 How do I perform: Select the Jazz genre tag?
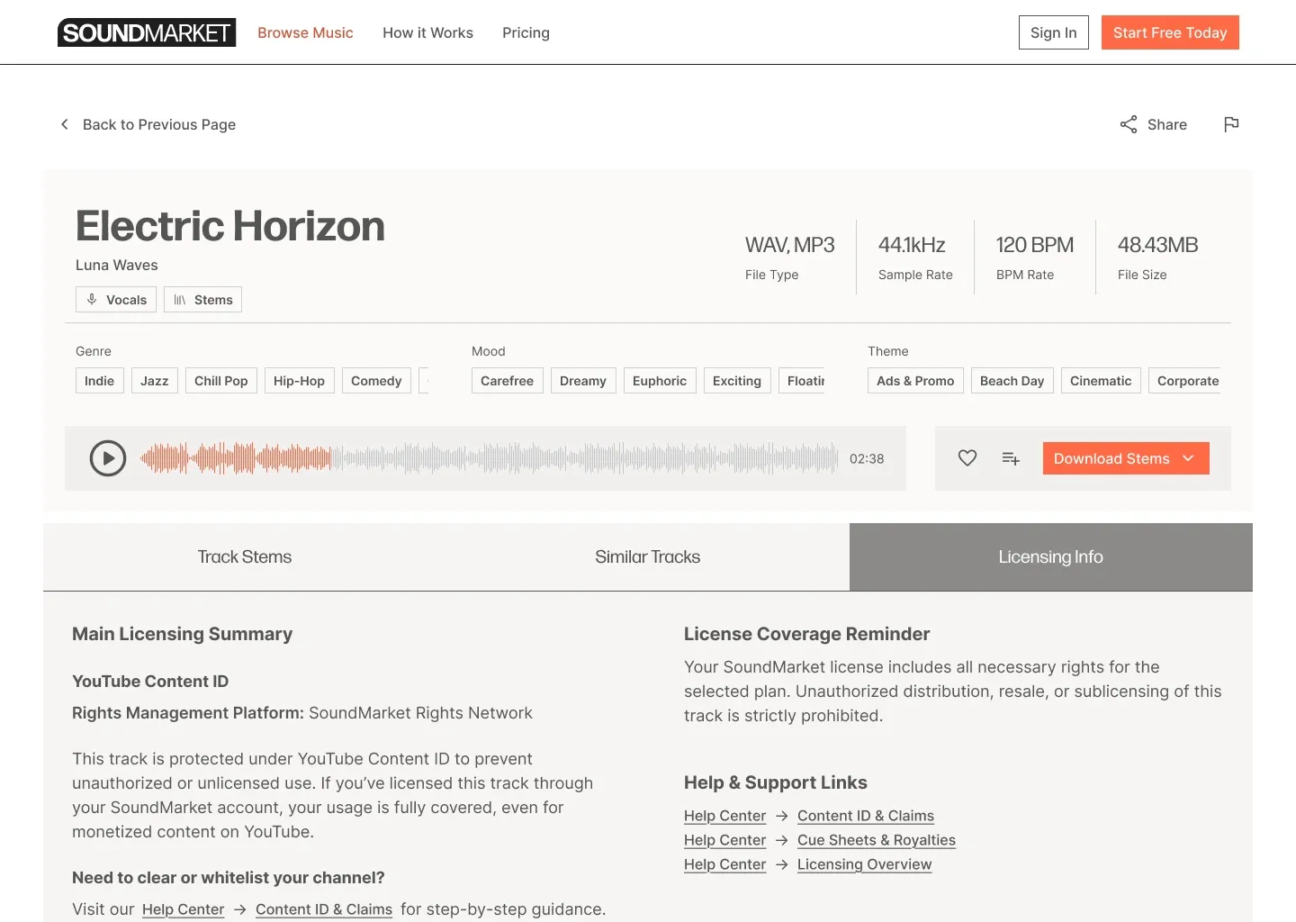[x=155, y=381]
